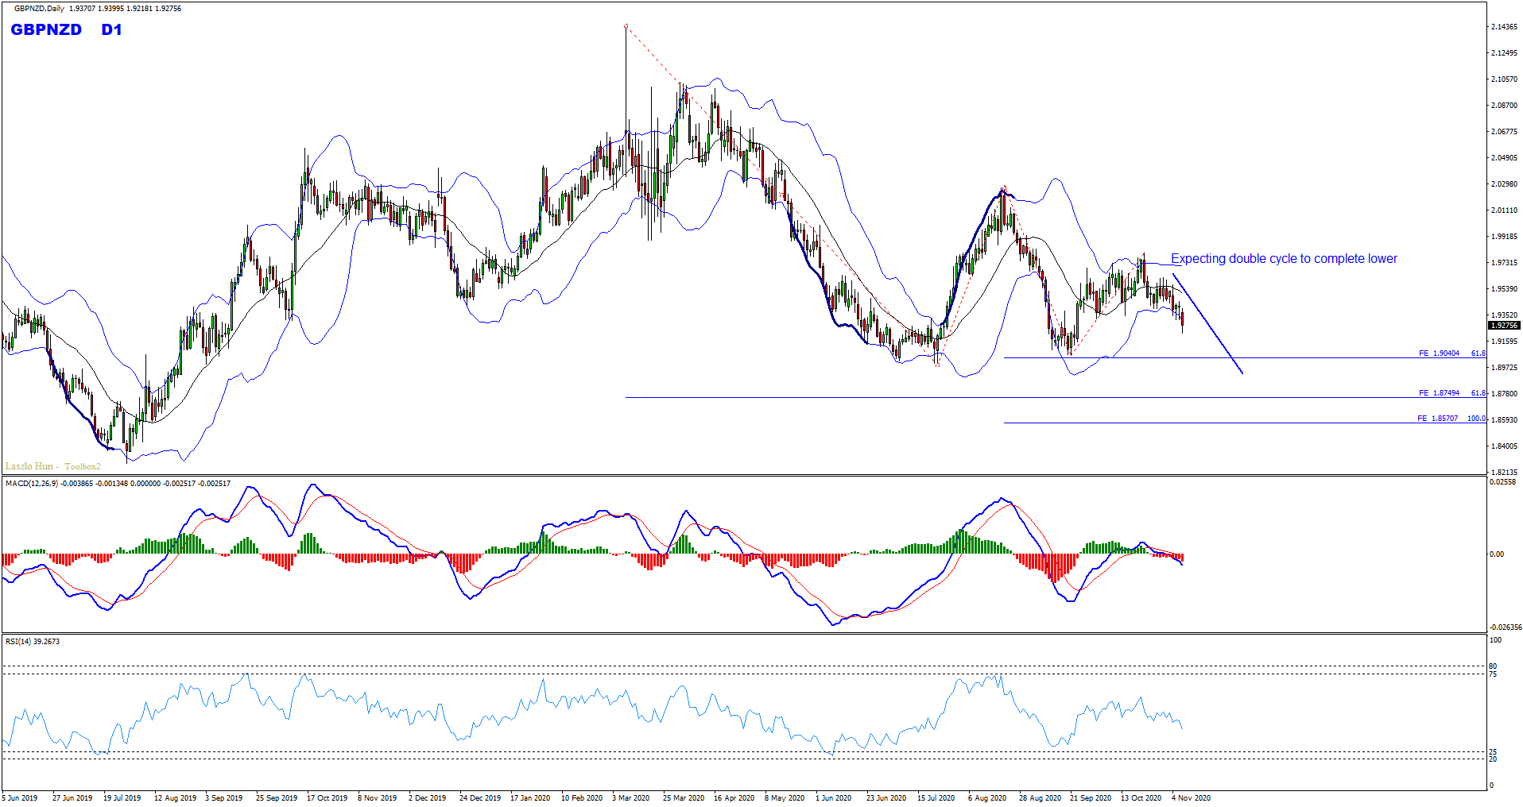This screenshot has width=1523, height=807.
Task: Click the Laszlo Hun Toolbox2 label
Action: point(53,467)
